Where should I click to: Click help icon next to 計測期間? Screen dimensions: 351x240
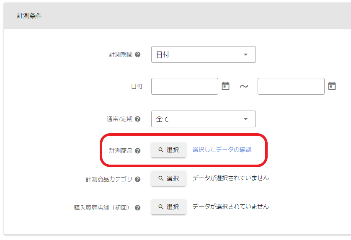137,55
